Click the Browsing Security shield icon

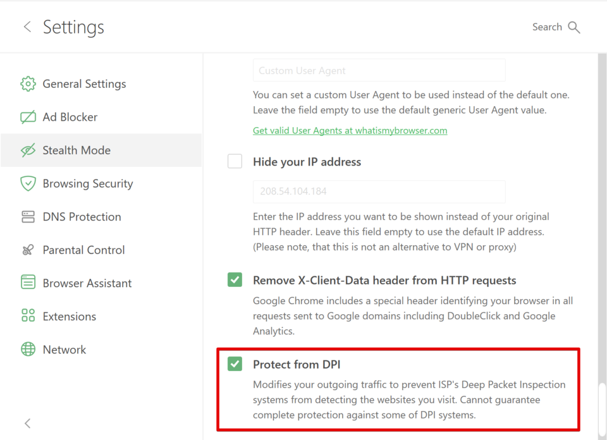coord(28,183)
